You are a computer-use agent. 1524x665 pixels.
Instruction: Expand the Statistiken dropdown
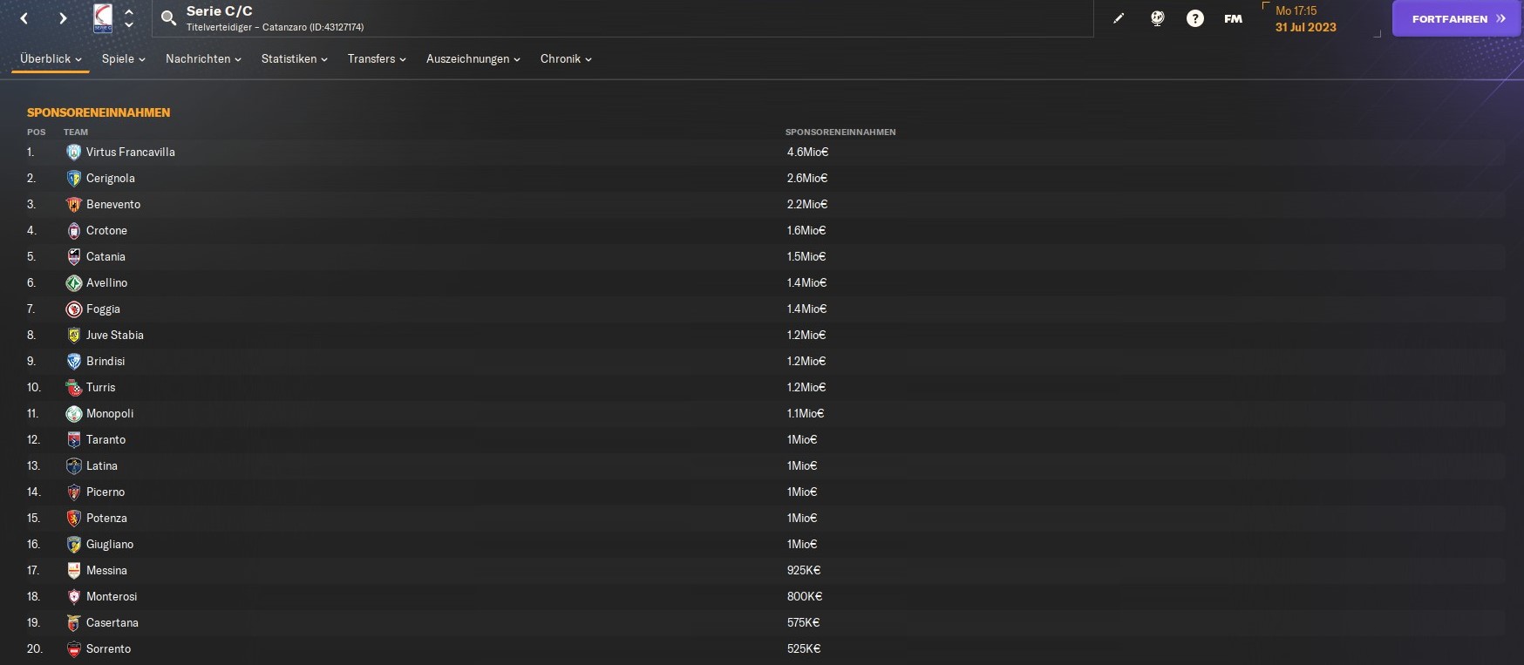(x=294, y=58)
